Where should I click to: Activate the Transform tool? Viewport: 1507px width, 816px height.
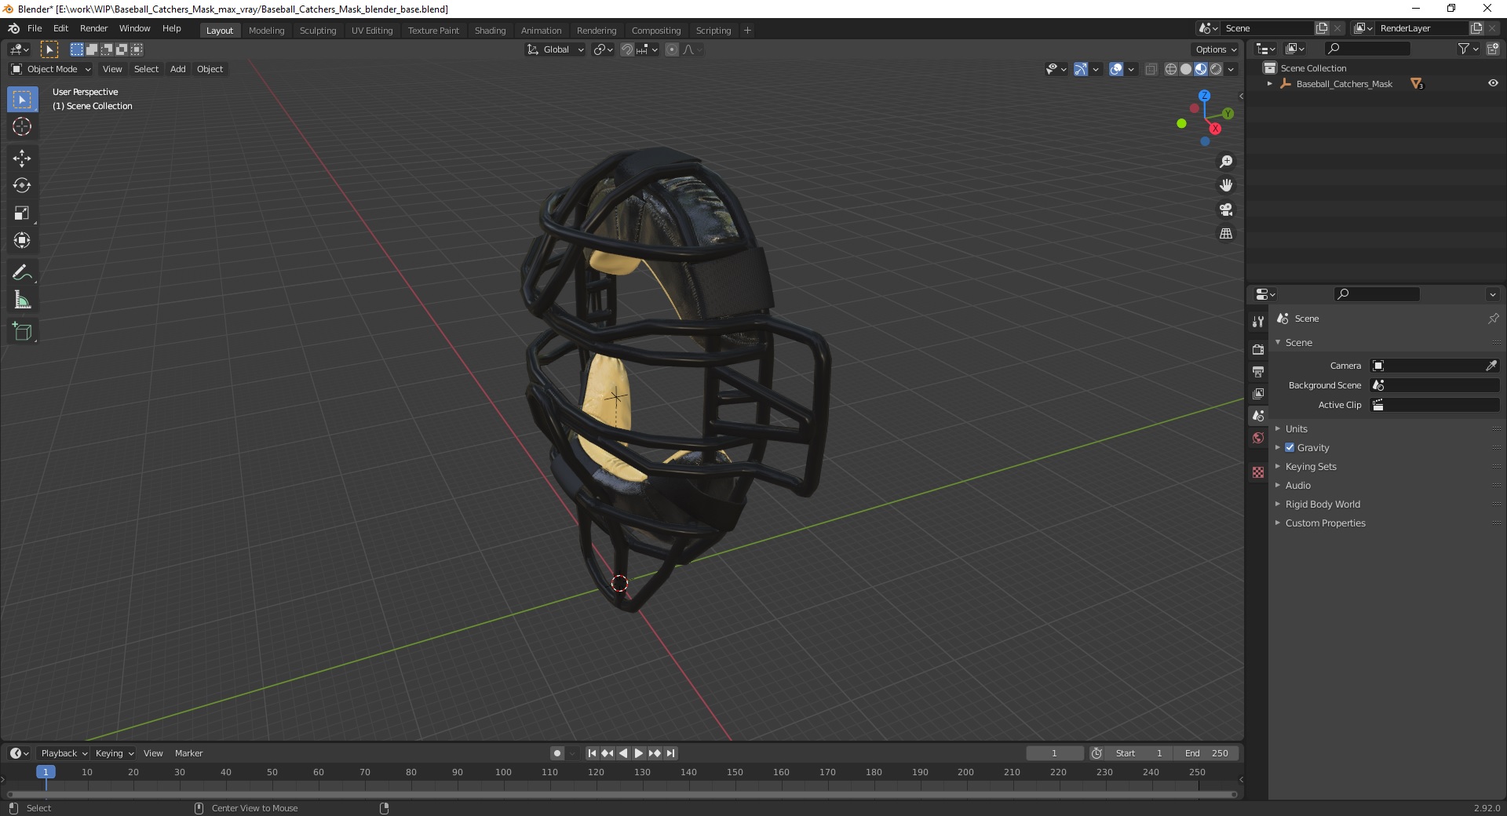click(x=22, y=241)
